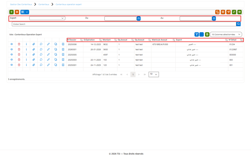The height and width of the screenshot is (157, 251).
Task: Go to next page of results
Action: [x=139, y=75]
